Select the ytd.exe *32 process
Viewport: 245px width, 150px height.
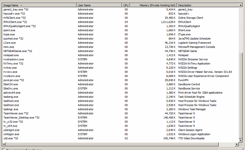[120, 138]
